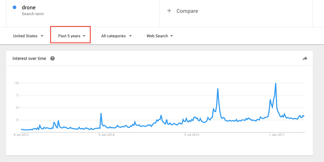Viewport: 324px width, 162px height.
Task: Click the 100 value on the y-axis
Action: pos(17,83)
